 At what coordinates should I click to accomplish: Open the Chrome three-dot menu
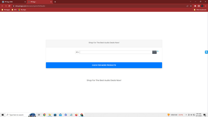click(x=206, y=6)
